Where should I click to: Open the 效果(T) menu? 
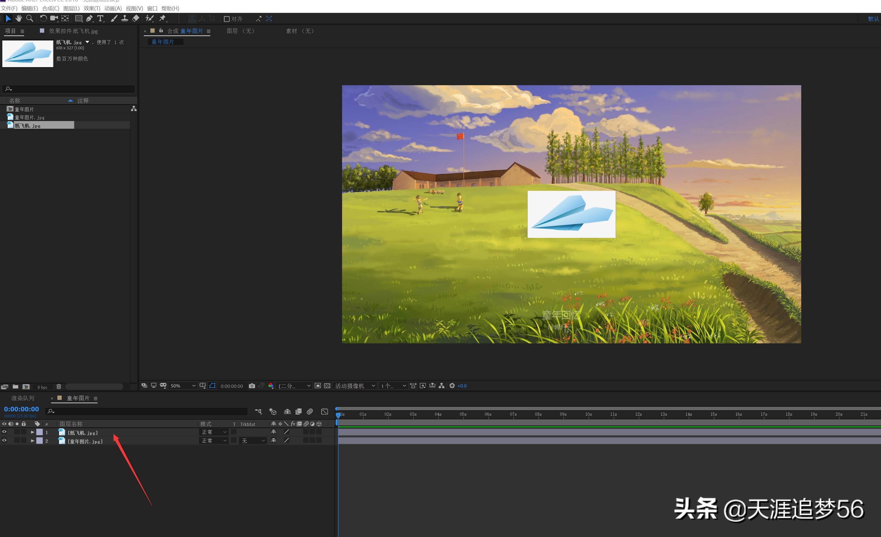92,8
